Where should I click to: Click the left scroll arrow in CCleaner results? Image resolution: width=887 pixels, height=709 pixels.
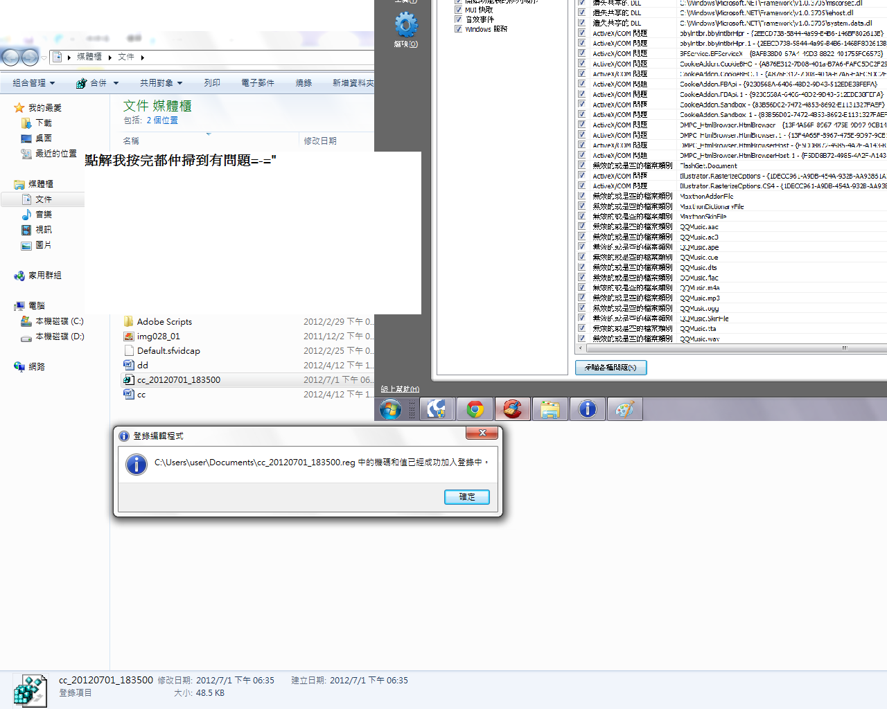click(x=581, y=348)
